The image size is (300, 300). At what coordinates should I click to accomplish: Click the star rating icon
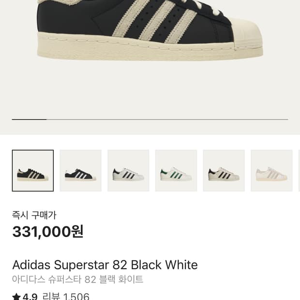pyautogui.click(x=16, y=297)
